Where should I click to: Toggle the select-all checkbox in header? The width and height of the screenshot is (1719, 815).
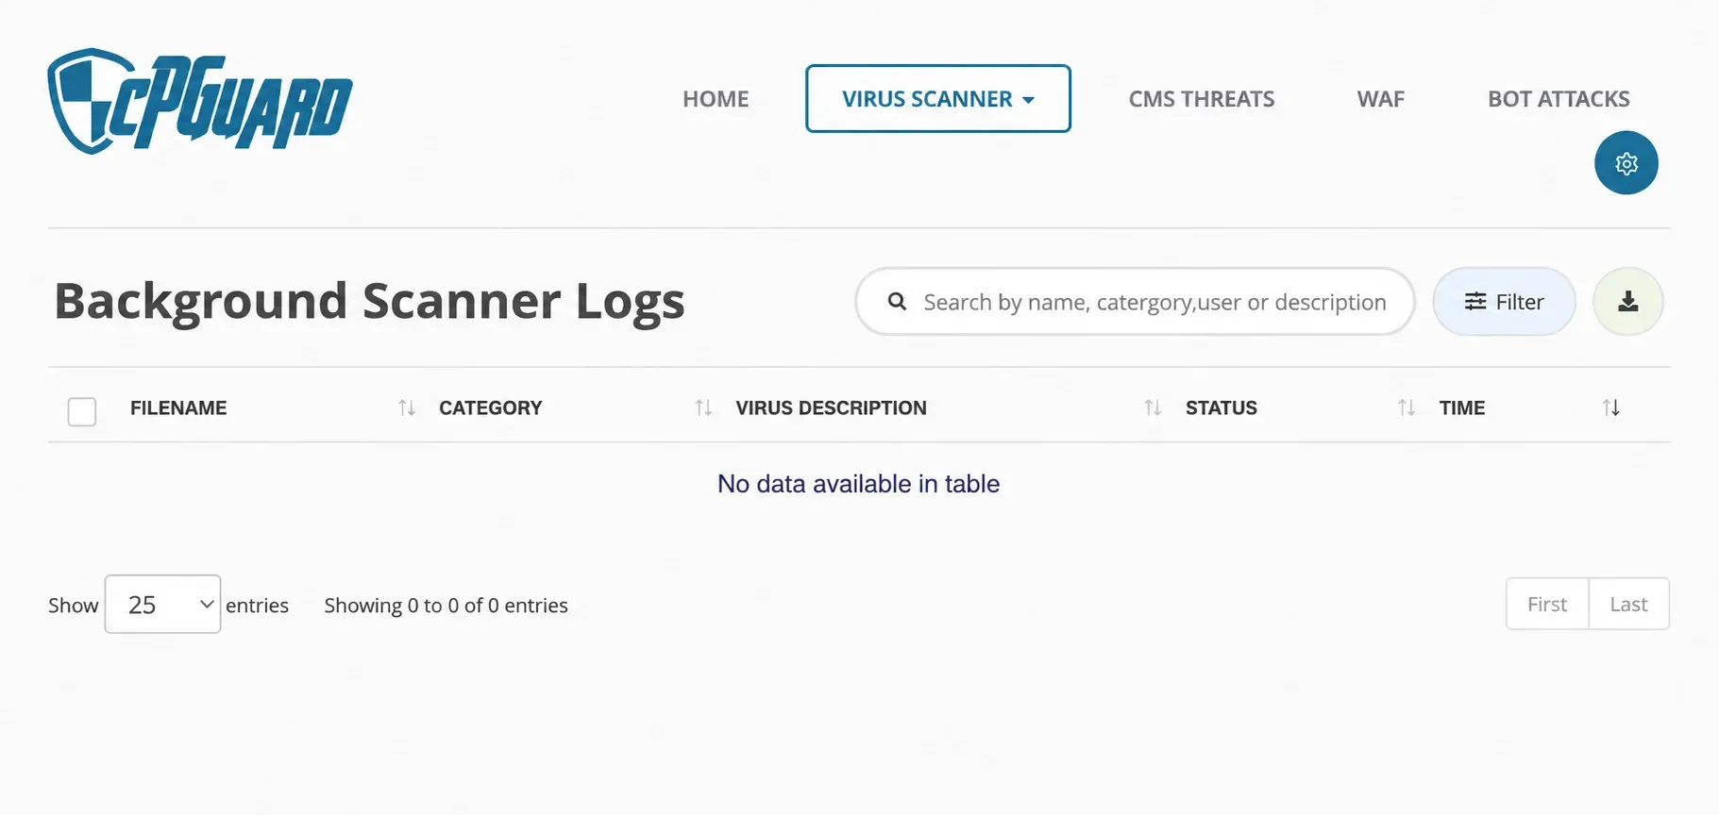click(82, 411)
